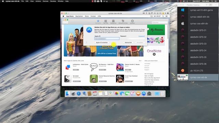219x123 pixels.
Task: Open Crush Your Enemies app icon
Action: (x=120, y=79)
